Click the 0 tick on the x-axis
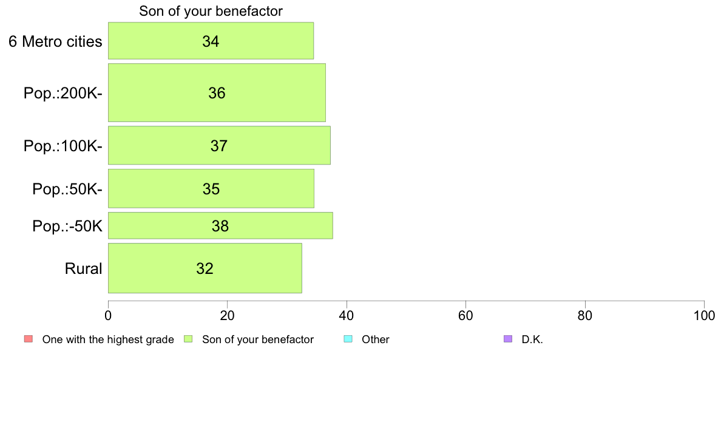This screenshot has height=447, width=721. click(108, 315)
